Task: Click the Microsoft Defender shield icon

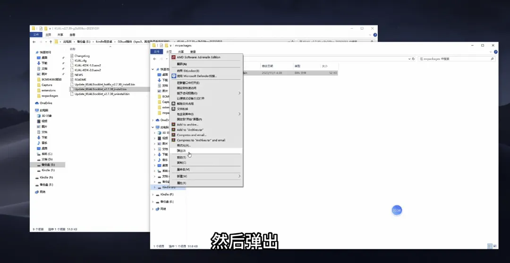Action: pyautogui.click(x=174, y=76)
